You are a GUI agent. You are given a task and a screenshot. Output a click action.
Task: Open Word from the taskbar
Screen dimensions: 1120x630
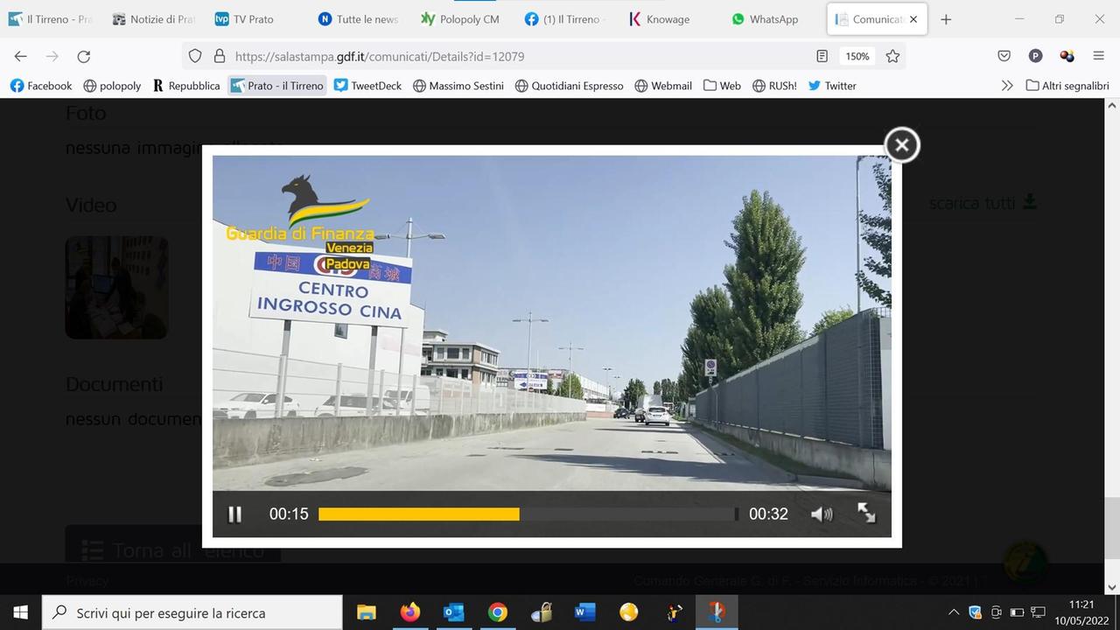click(x=584, y=612)
